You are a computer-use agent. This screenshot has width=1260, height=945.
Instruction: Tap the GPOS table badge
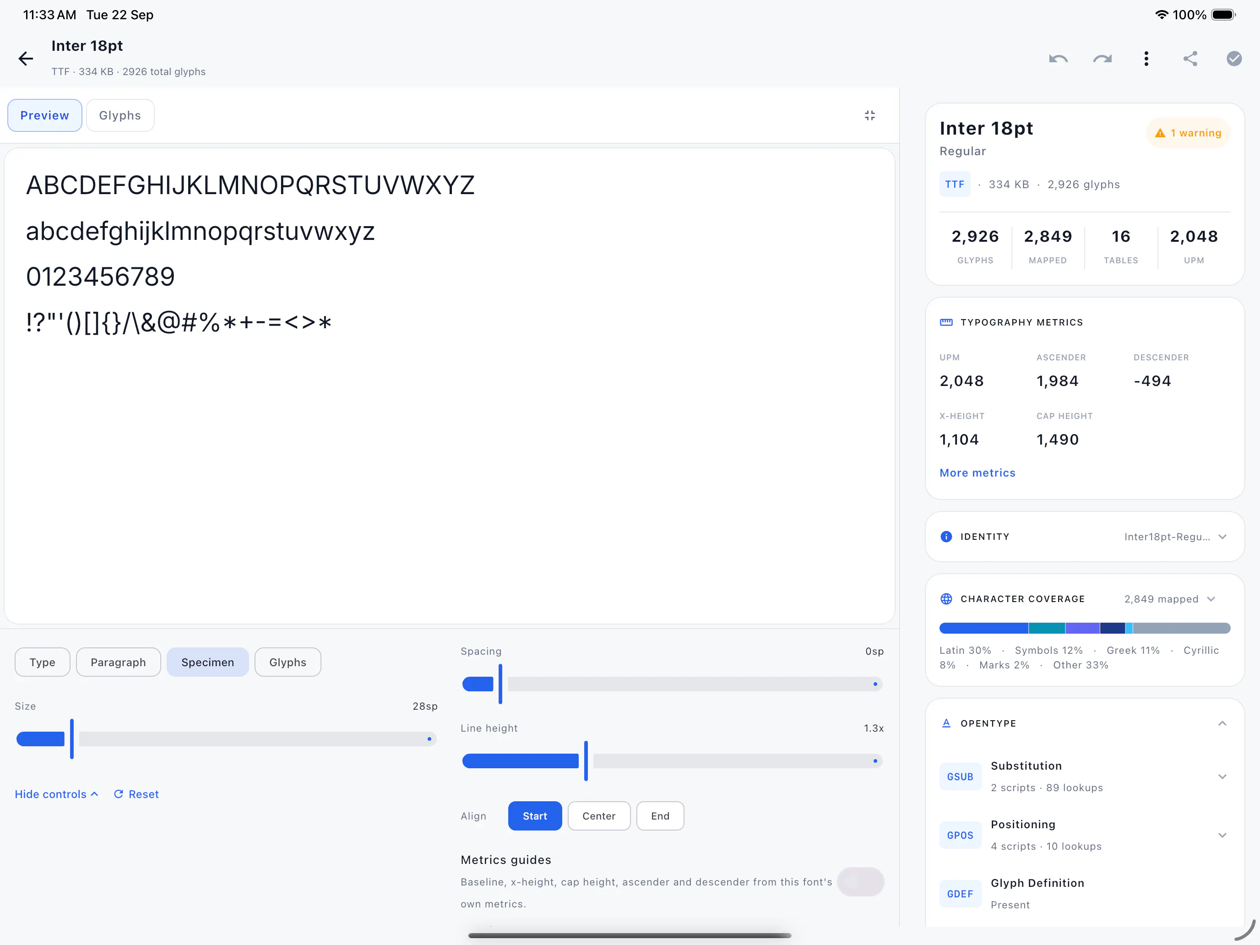(x=961, y=836)
